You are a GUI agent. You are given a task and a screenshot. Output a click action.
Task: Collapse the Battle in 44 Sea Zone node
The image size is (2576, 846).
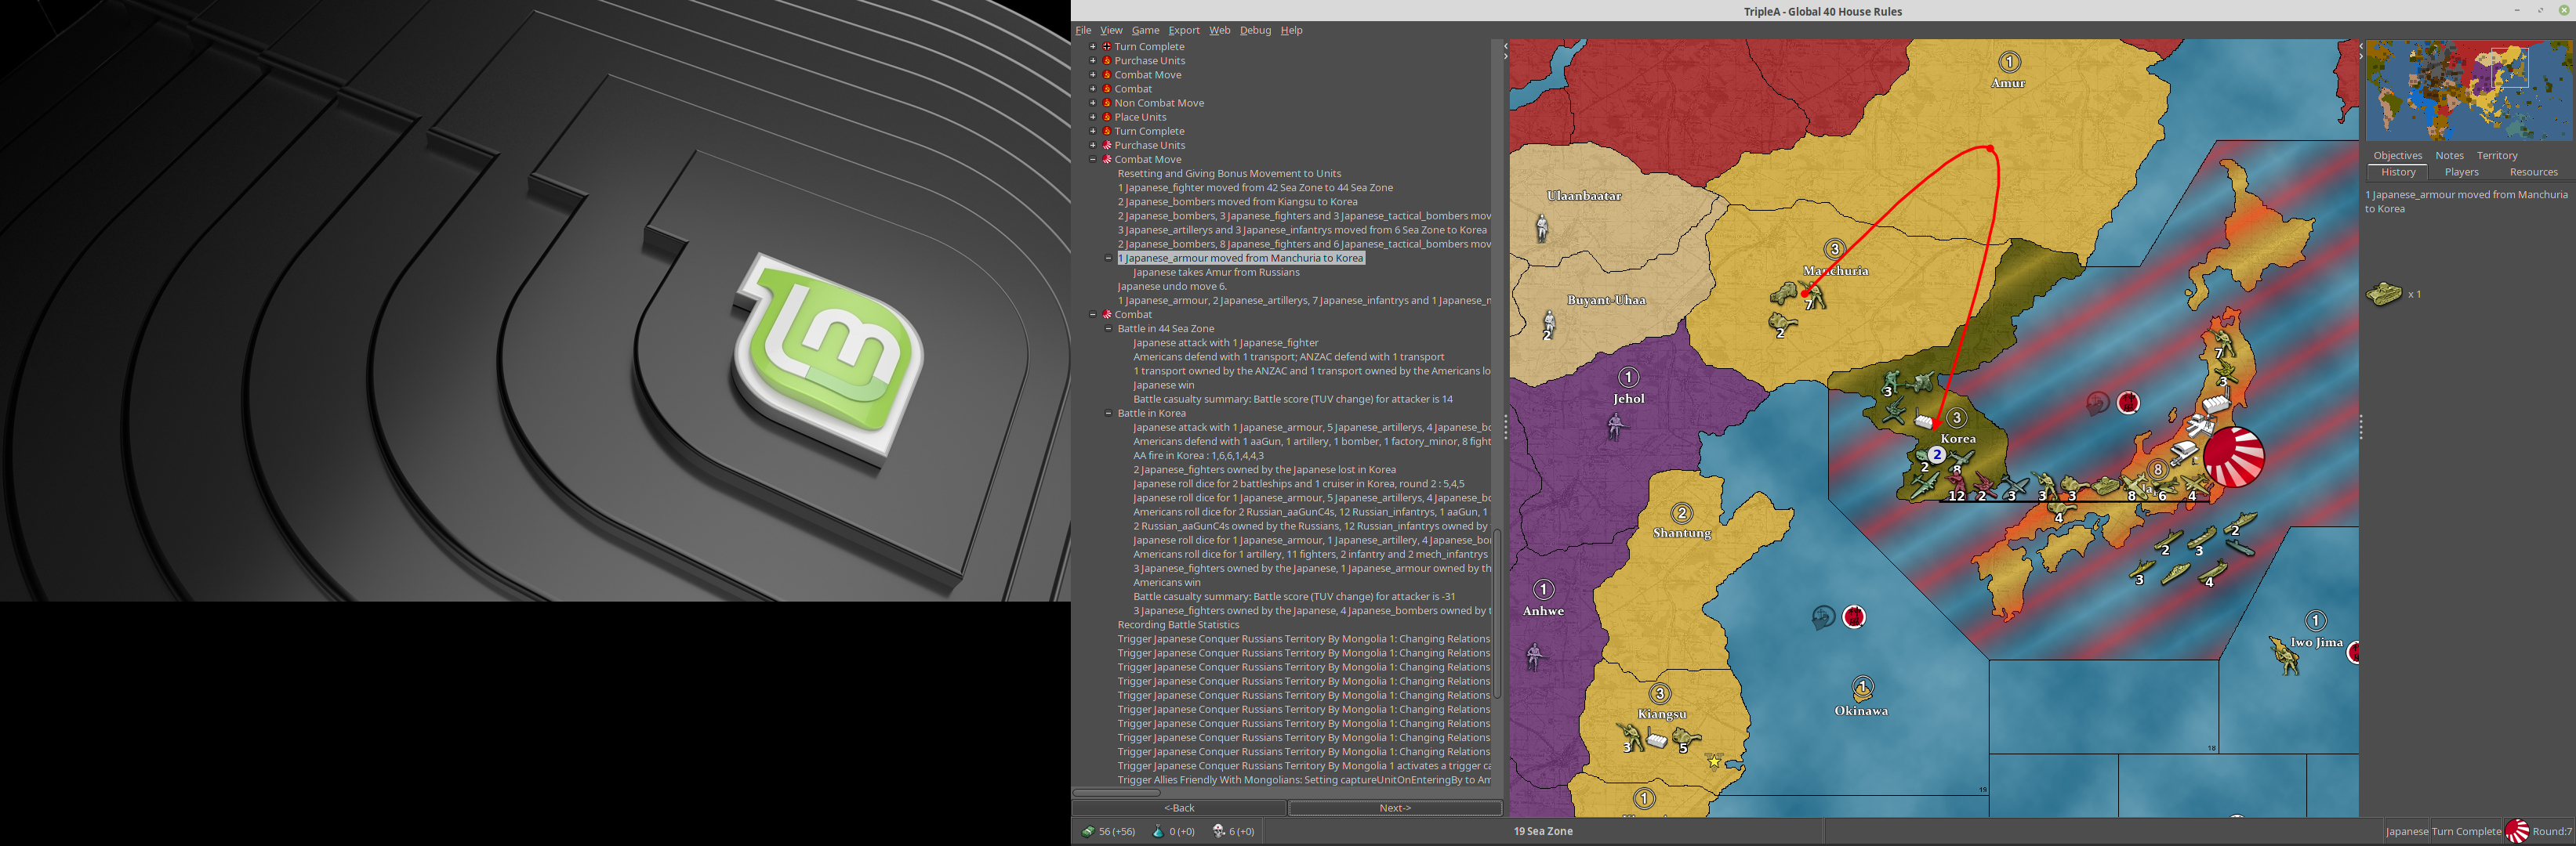1108,329
